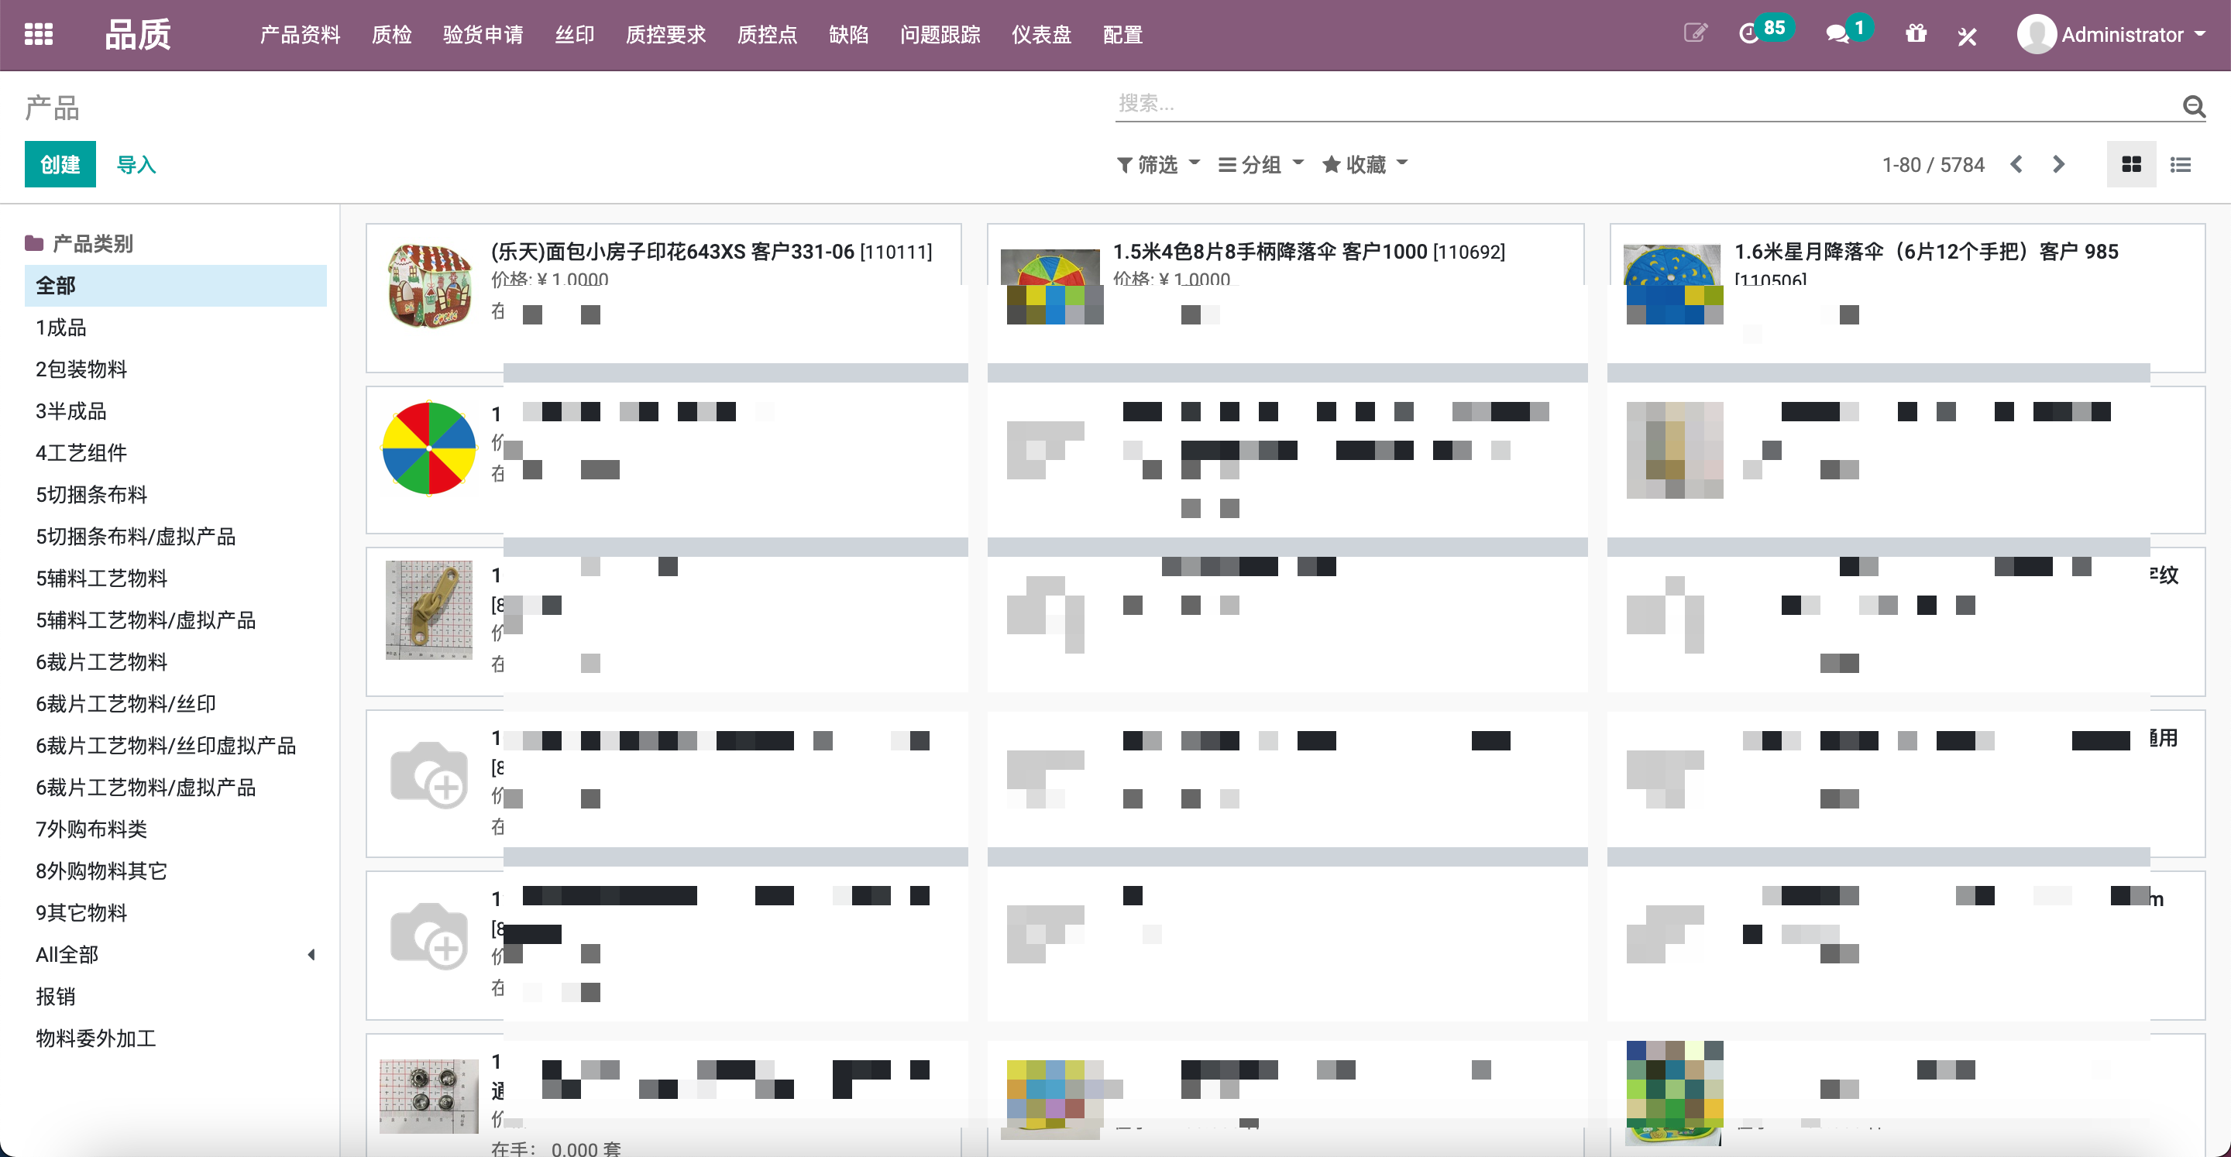Open the 丝印 menu
The width and height of the screenshot is (2231, 1157).
(x=575, y=35)
